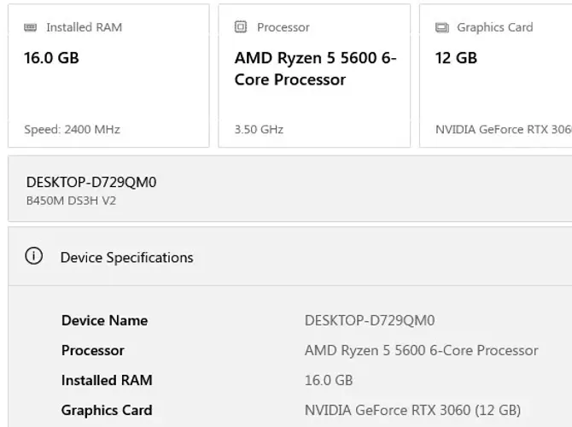572x427 pixels.
Task: Click Installed RAM row label in specifications
Action: [107, 380]
